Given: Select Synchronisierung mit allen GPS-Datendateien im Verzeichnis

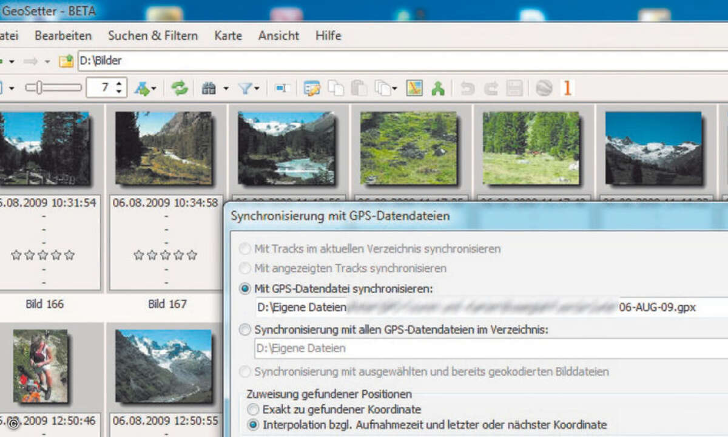Looking at the screenshot, I should (x=245, y=330).
